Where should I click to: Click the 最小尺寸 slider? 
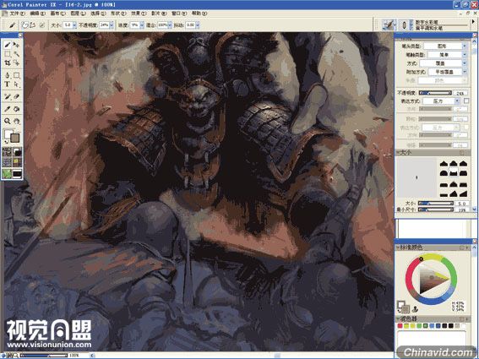coord(435,209)
